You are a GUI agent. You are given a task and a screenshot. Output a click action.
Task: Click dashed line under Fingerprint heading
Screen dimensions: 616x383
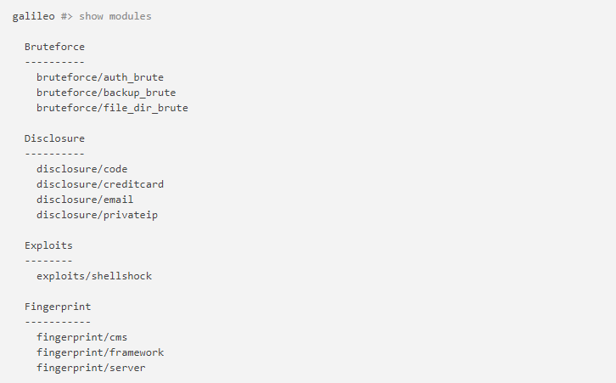click(58, 322)
